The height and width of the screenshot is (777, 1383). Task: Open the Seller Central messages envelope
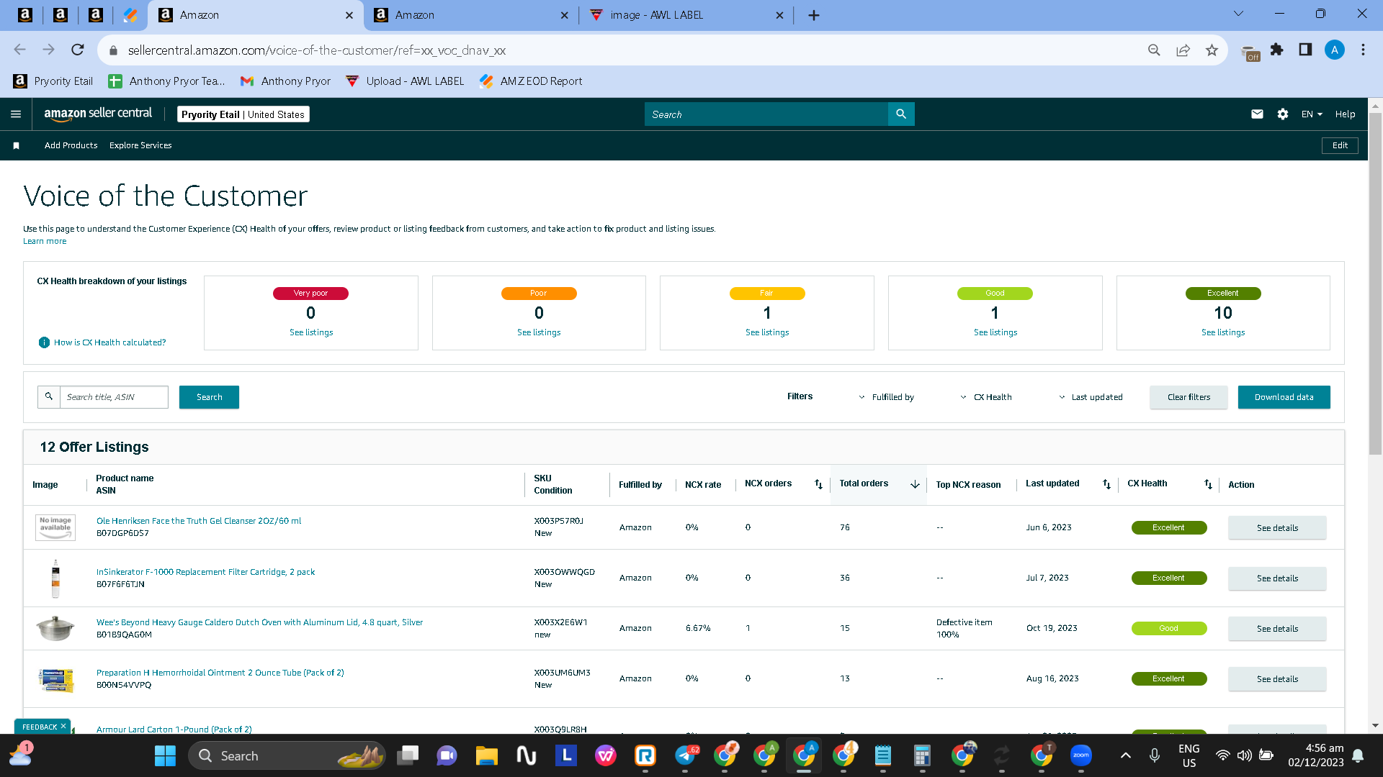1257,114
